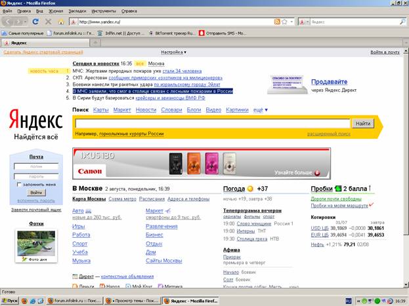409x306 pixels.
Task: Click the Найти search button
Action: (x=363, y=123)
